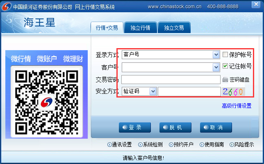Click the 微账户 text above QR code
Screen dimensions: 264x164
pyautogui.click(x=47, y=59)
